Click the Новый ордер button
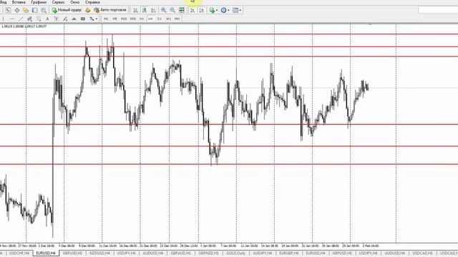Viewport: 458px width, 257px height. pyautogui.click(x=67, y=10)
